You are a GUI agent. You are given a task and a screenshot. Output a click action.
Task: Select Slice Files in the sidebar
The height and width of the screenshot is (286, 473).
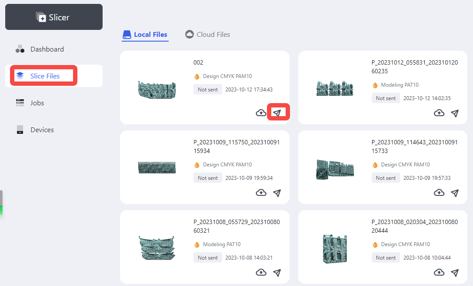[45, 76]
